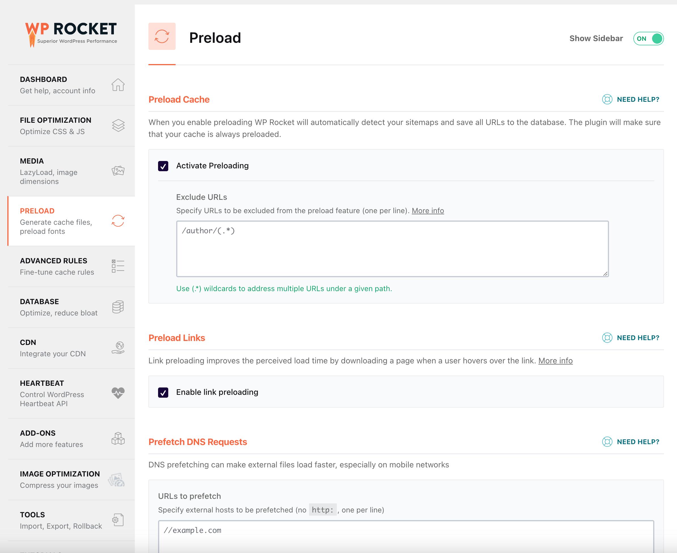The image size is (677, 553).
Task: Open the CDN settings section
Action: (71, 348)
